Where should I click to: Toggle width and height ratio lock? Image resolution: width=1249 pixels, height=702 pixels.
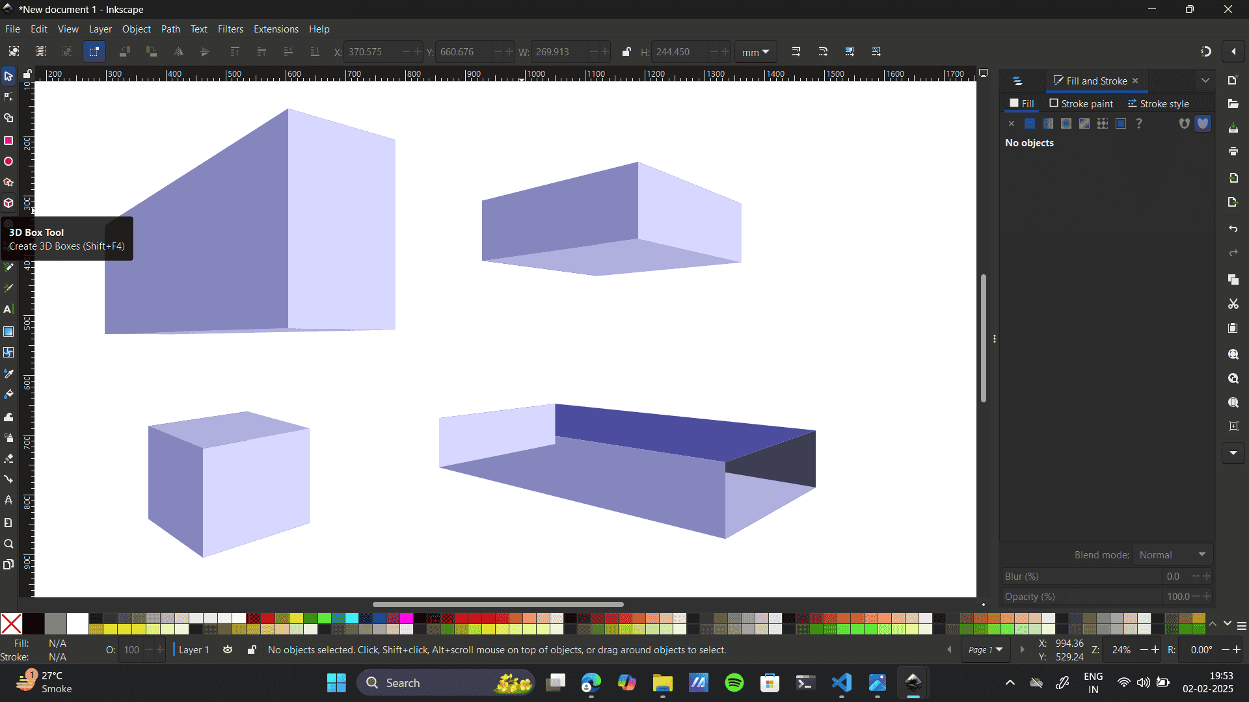[x=626, y=52]
